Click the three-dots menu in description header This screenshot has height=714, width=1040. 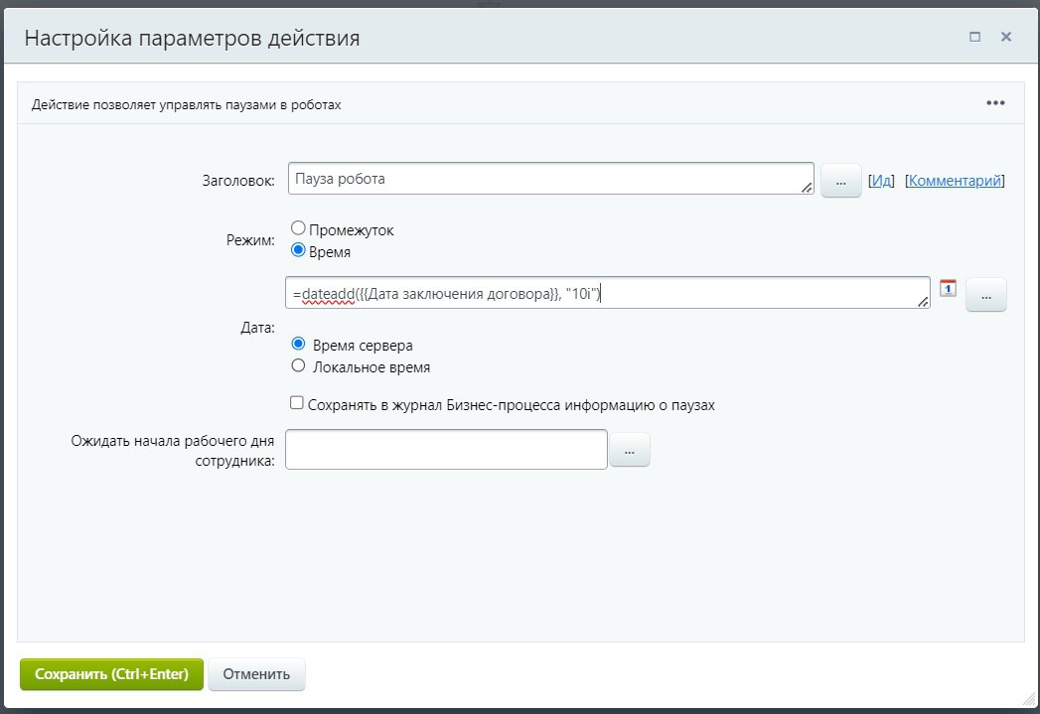click(995, 103)
